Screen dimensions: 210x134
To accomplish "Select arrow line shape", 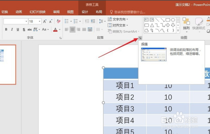I will tap(162, 20).
